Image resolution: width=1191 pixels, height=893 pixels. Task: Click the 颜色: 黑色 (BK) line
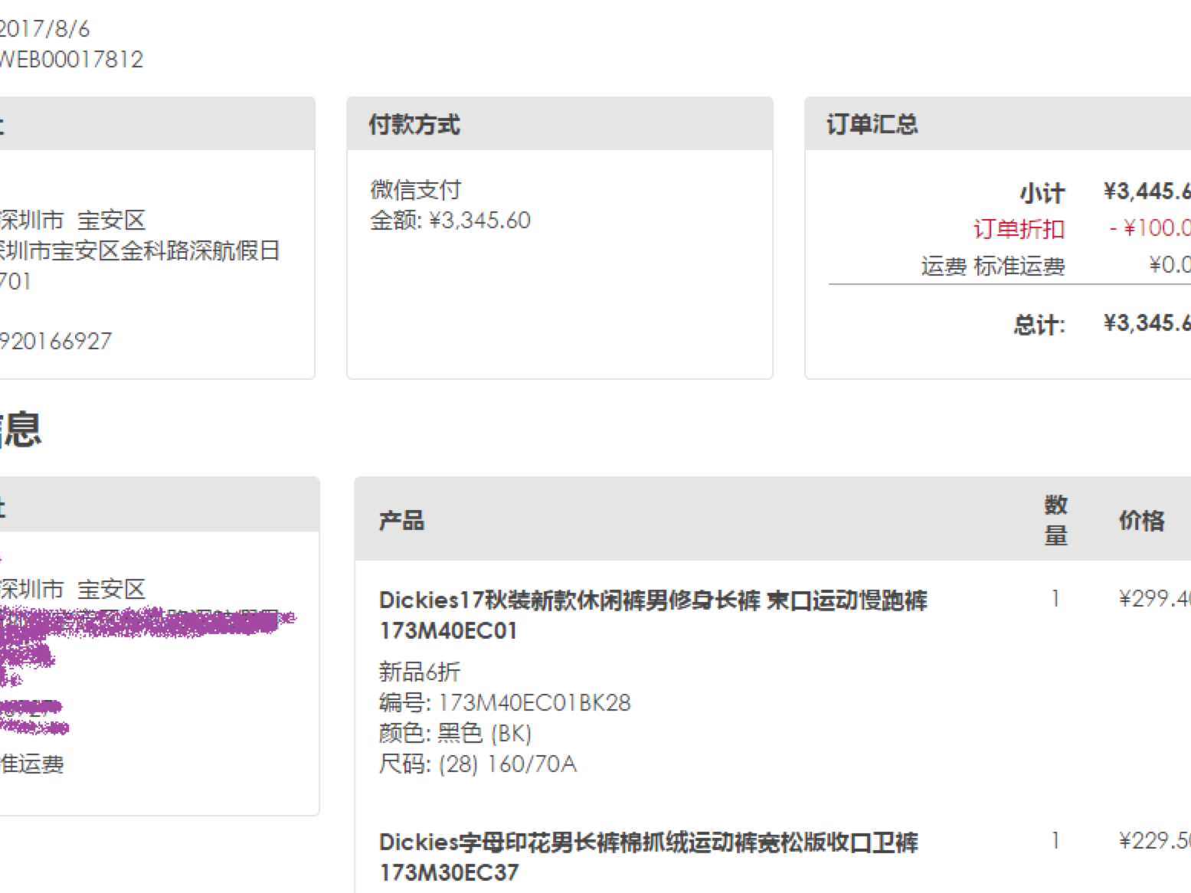click(x=455, y=734)
